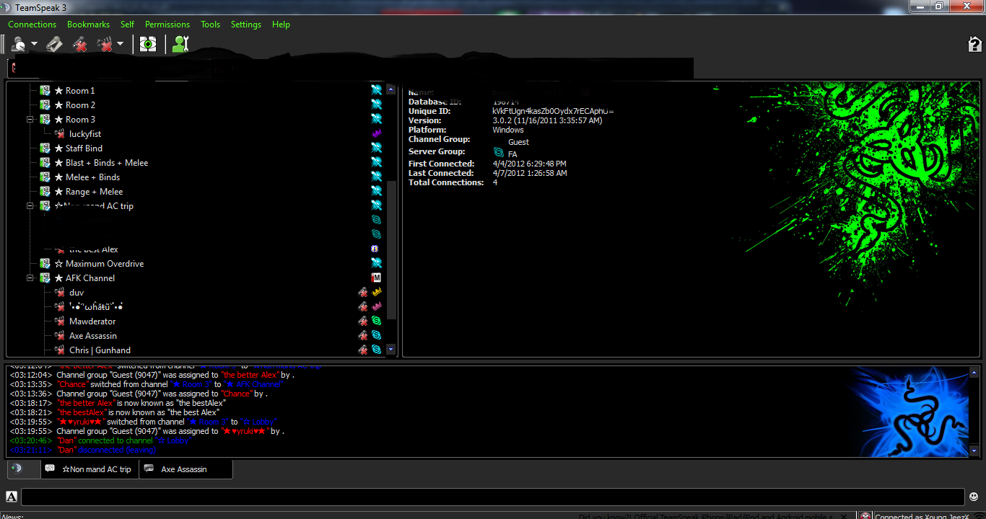Click muted microphone icon next to duv
Image resolution: width=986 pixels, height=519 pixels.
point(363,293)
